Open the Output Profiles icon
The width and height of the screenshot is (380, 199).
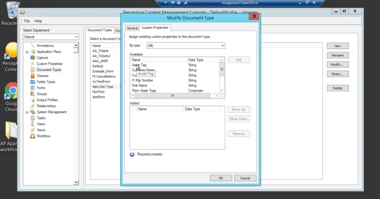33,99
